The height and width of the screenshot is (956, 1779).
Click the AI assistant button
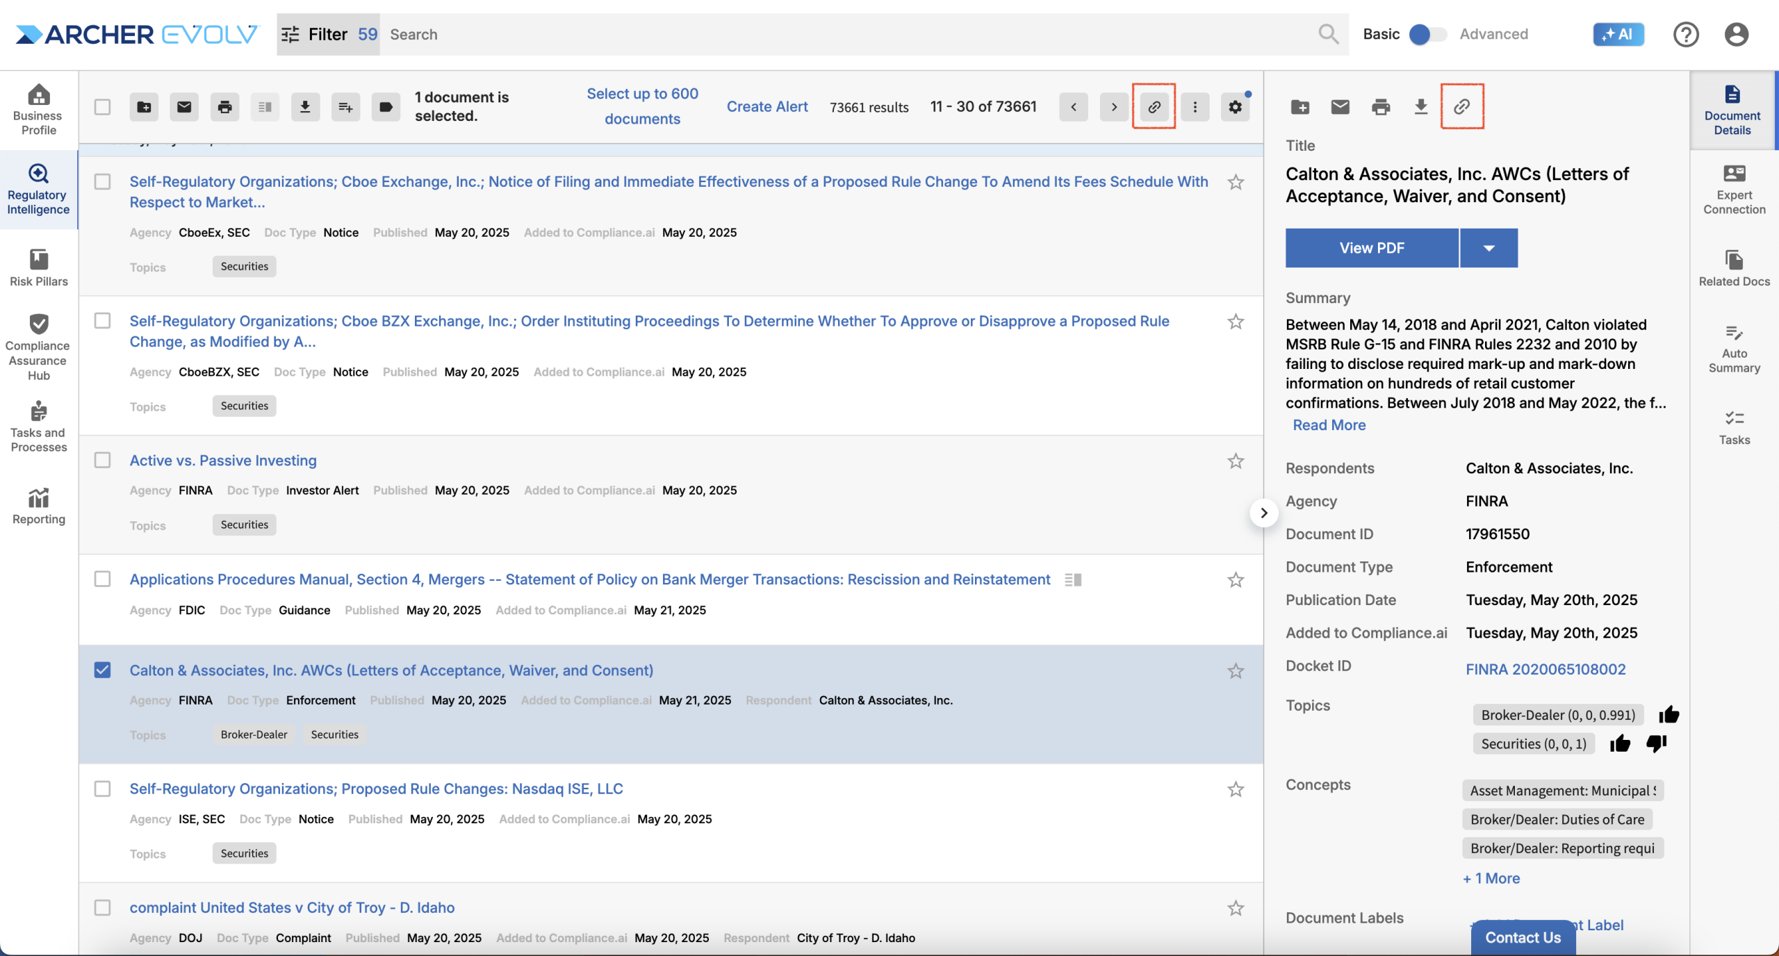[x=1618, y=34]
